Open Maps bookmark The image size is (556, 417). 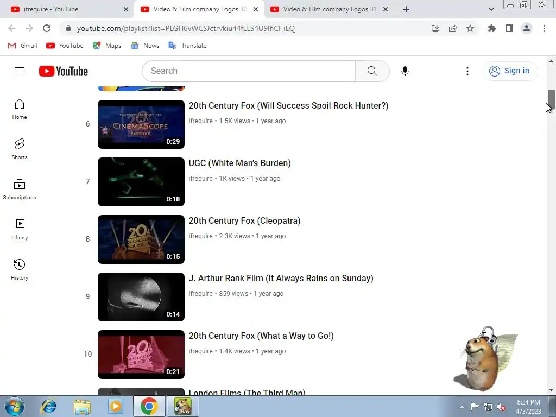(107, 46)
